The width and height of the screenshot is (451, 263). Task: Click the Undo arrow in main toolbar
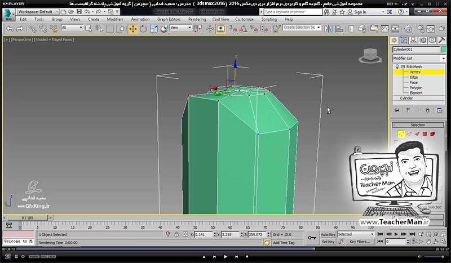click(x=10, y=29)
